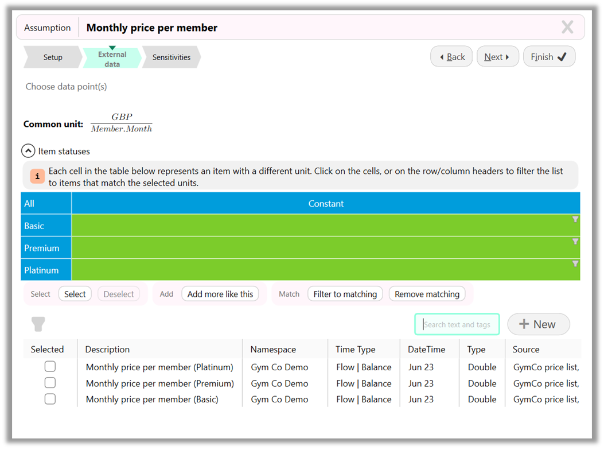Click the info icon in the instruction banner

[37, 176]
